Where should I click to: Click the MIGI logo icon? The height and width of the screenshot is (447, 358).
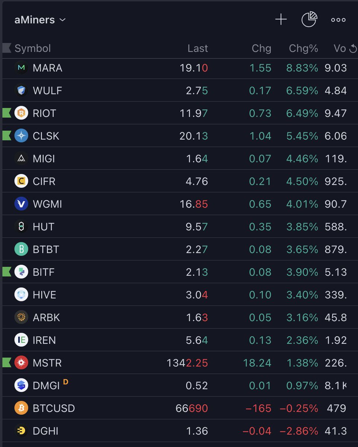(x=21, y=158)
